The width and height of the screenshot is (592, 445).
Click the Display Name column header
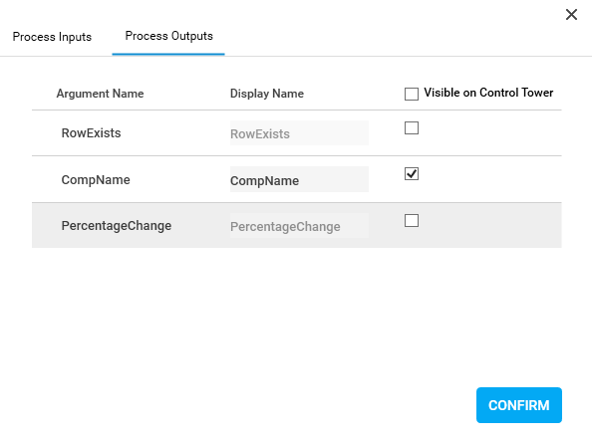click(267, 94)
